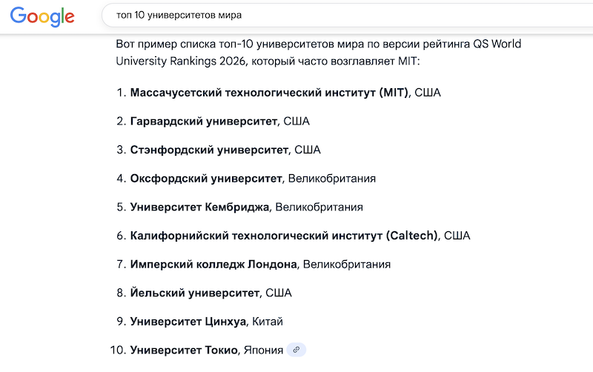Click the Университет Кембриджа list item
The width and height of the screenshot is (593, 372).
pyautogui.click(x=199, y=207)
